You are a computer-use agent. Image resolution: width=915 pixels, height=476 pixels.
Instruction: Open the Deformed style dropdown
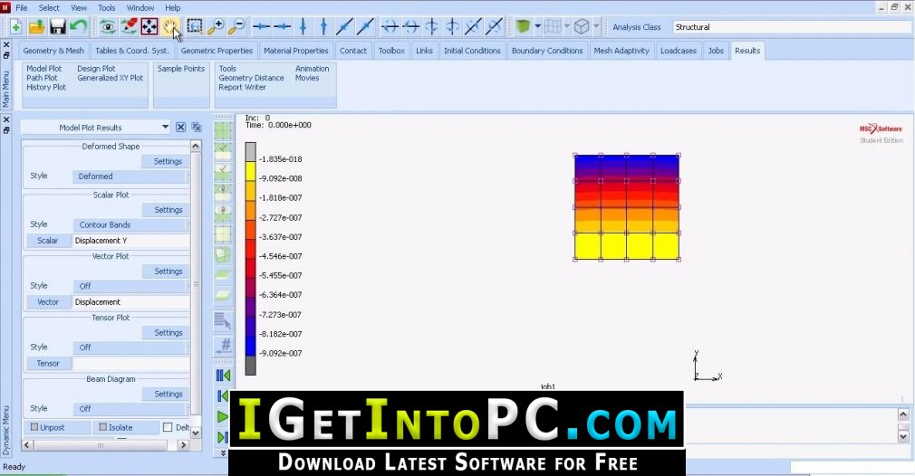pyautogui.click(x=130, y=176)
